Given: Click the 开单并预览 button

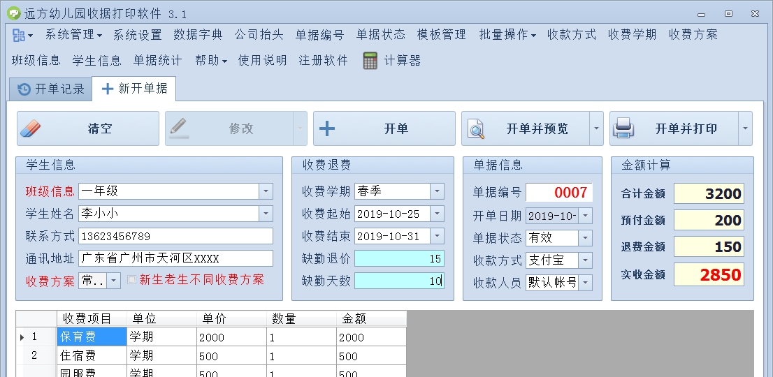Looking at the screenshot, I should [526, 128].
